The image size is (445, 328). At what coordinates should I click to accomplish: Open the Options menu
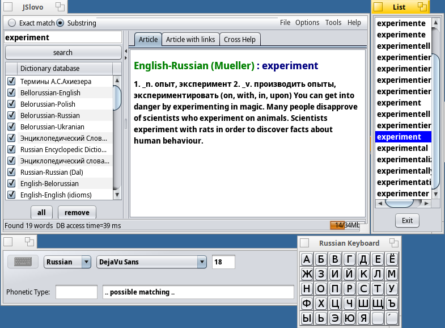(x=307, y=23)
